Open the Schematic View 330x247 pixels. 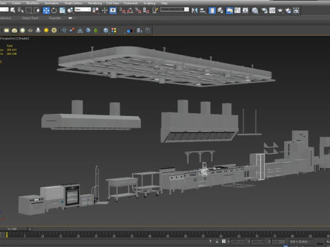(245, 10)
